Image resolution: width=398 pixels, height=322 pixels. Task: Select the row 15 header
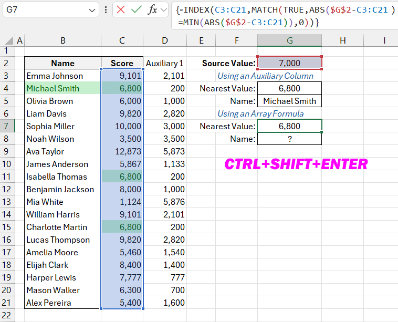7,227
